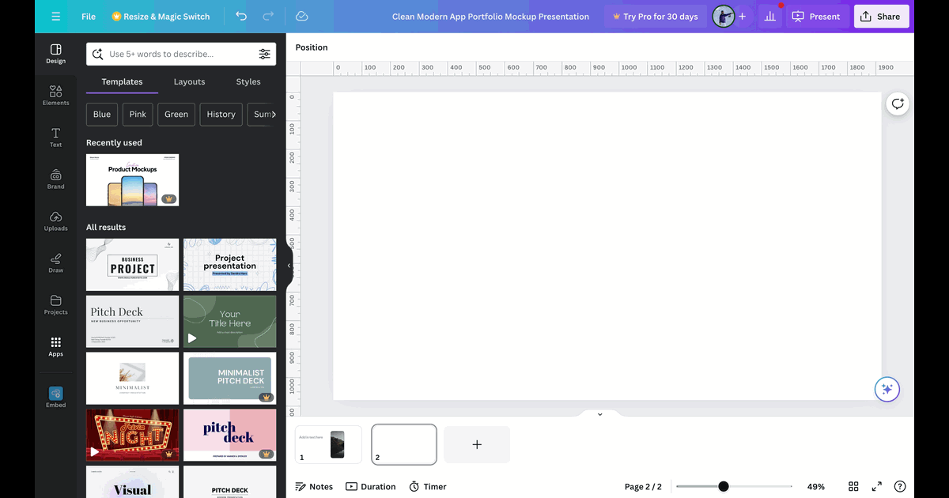
Task: Filter templates by Pink chip
Action: tap(138, 114)
